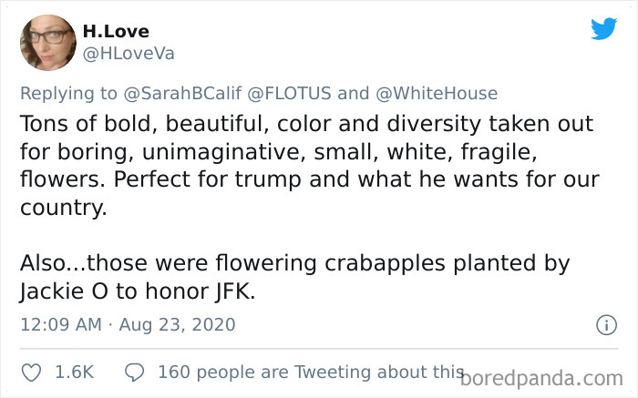Click the H.Love display name
The height and width of the screenshot is (398, 638).
(x=116, y=31)
